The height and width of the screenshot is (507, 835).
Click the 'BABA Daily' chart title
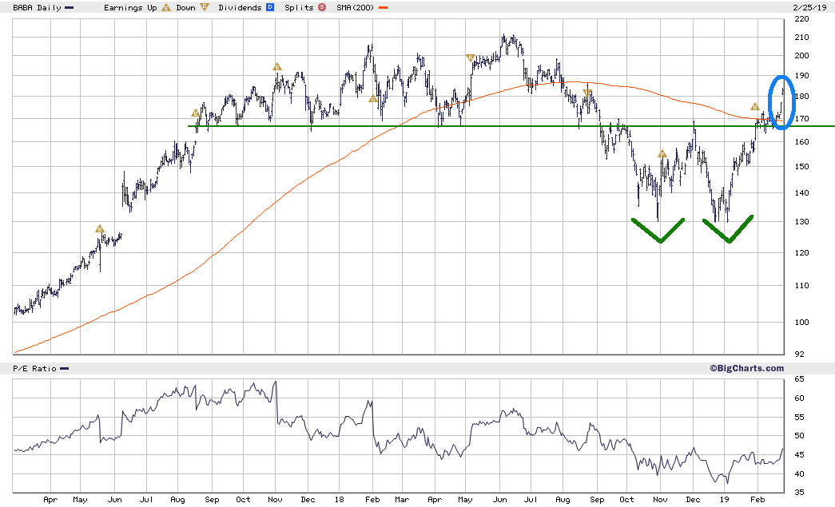pos(37,7)
